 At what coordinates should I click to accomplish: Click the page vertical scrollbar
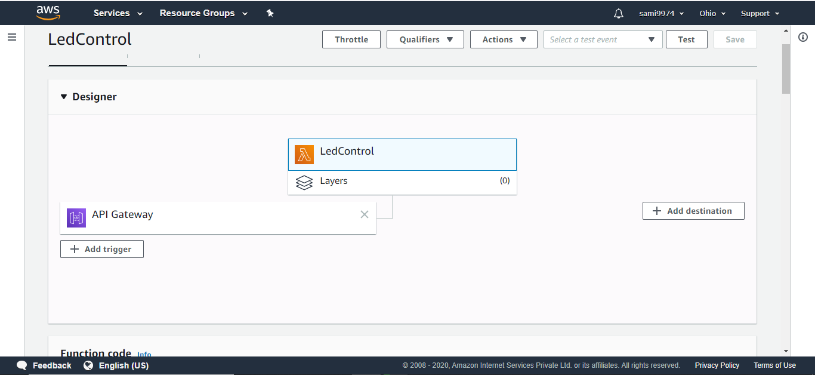click(x=786, y=69)
